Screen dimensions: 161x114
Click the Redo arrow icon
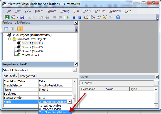61,17
